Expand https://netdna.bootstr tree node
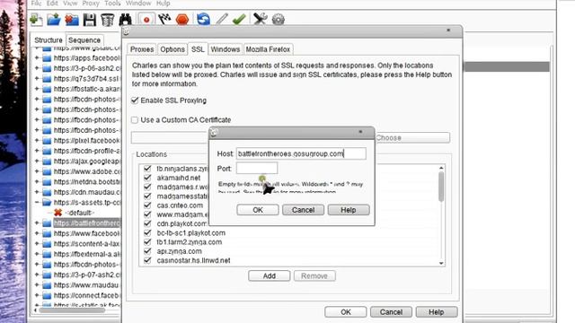575x323 pixels. point(37,181)
